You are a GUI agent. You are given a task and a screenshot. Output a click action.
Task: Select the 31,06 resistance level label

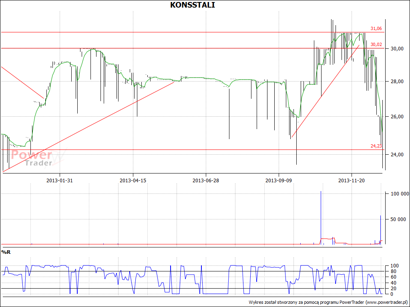[376, 29]
